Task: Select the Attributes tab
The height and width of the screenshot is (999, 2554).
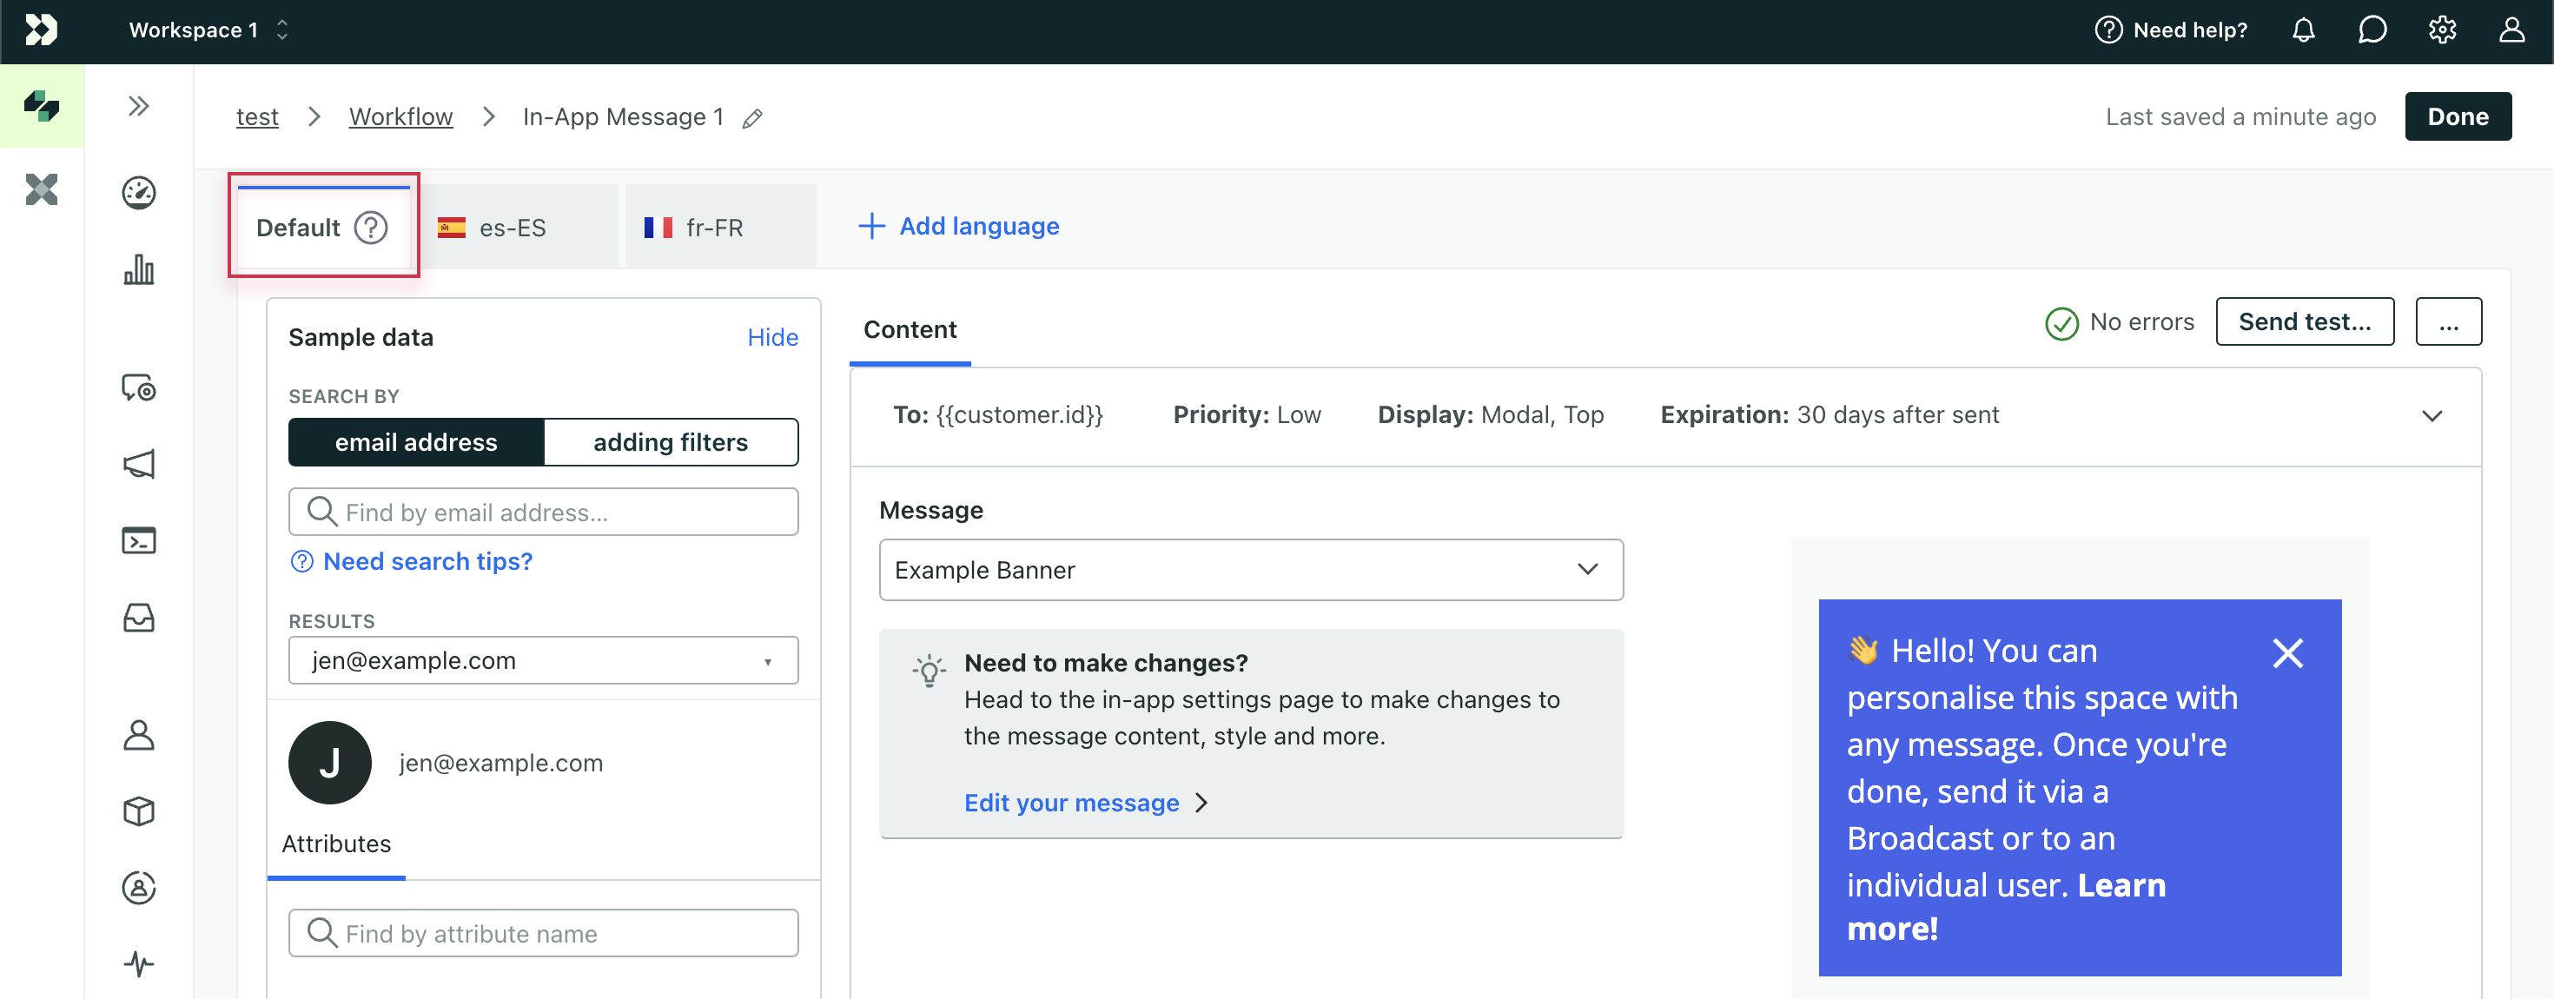Action: [x=336, y=844]
